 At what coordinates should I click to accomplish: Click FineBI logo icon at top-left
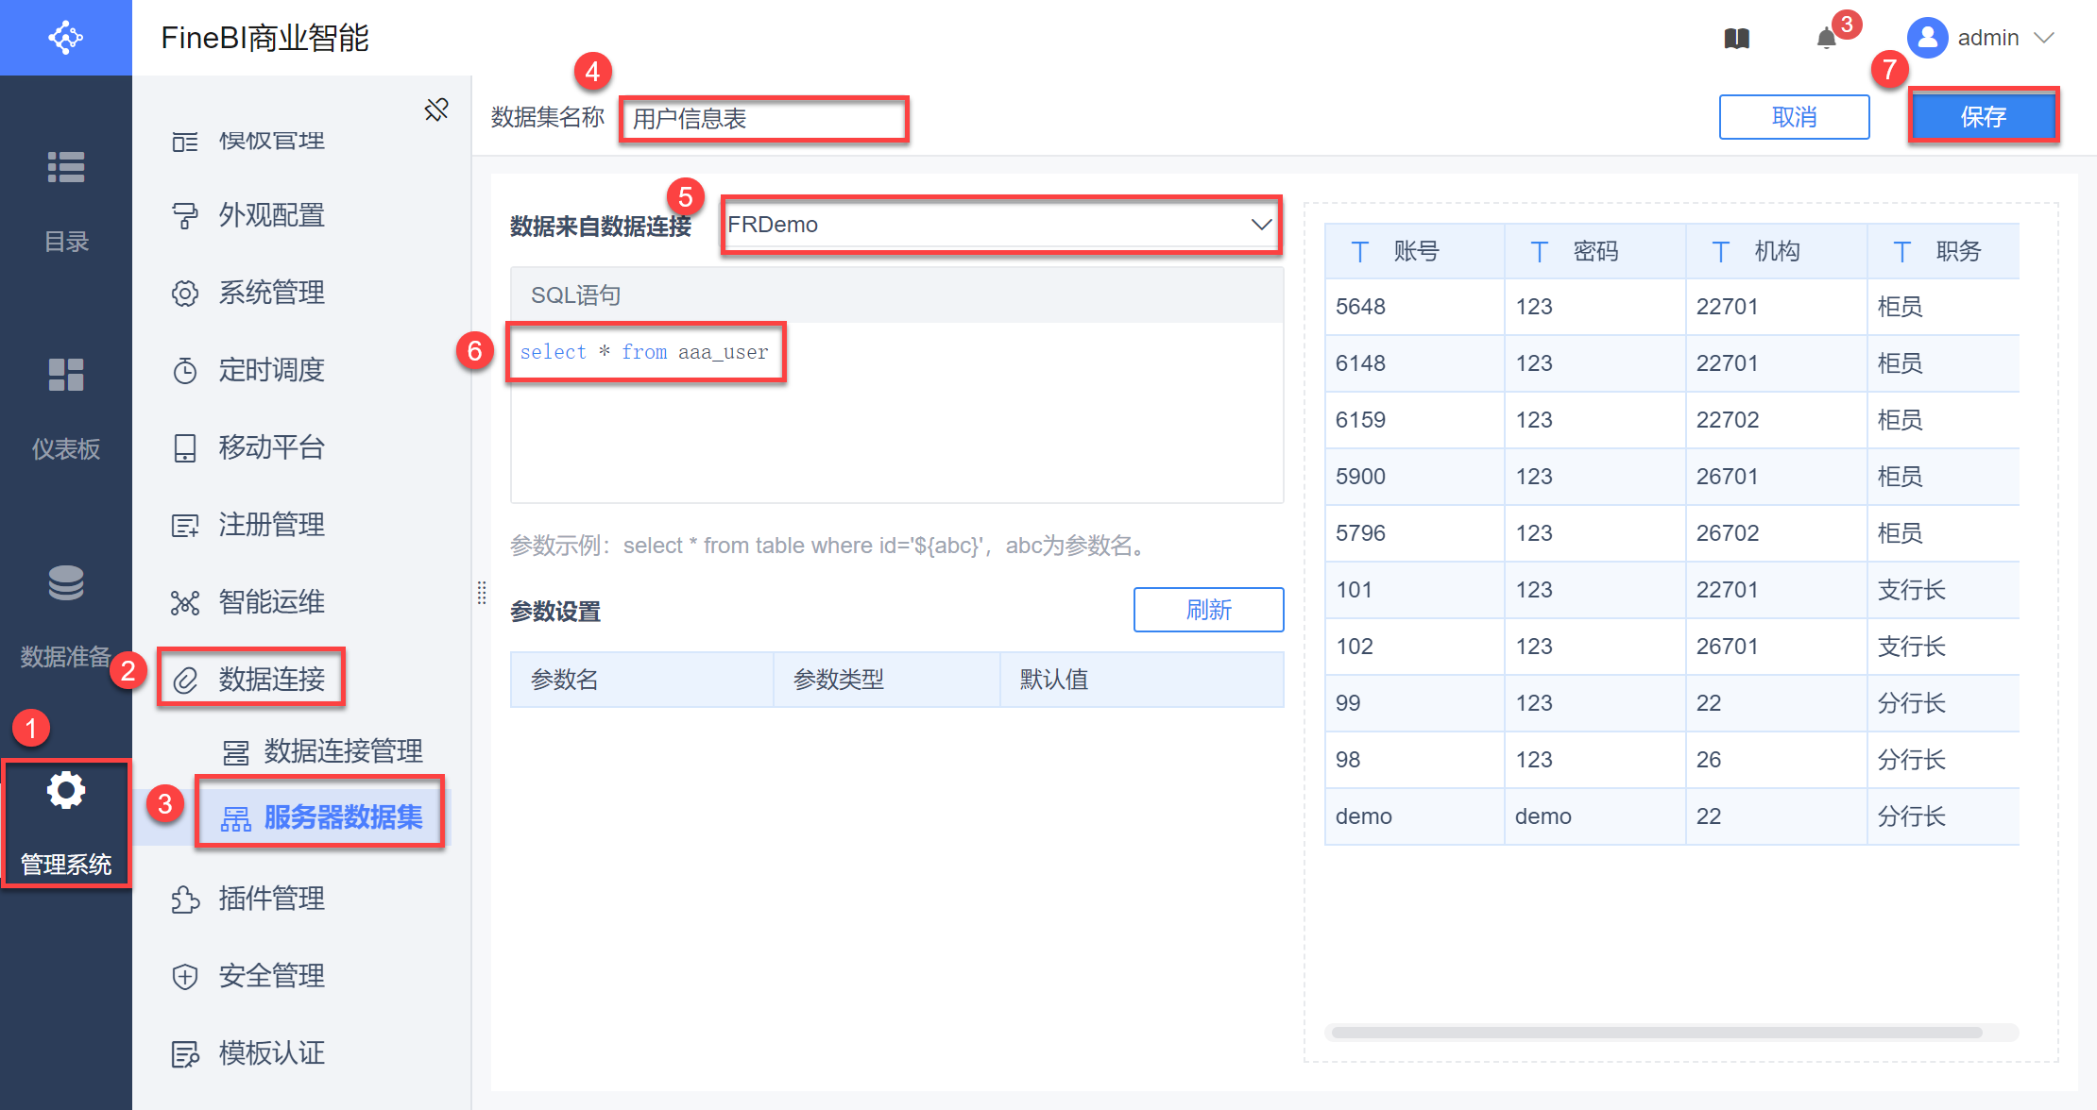click(65, 38)
